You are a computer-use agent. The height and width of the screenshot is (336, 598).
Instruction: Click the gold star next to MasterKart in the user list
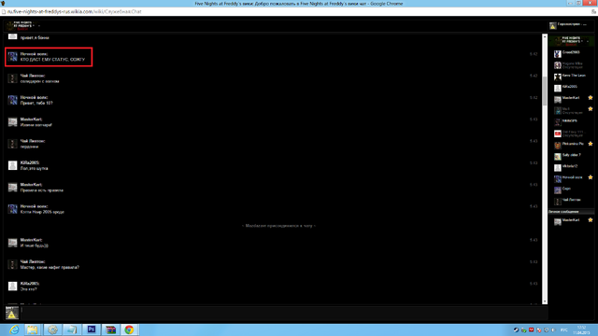click(591, 98)
